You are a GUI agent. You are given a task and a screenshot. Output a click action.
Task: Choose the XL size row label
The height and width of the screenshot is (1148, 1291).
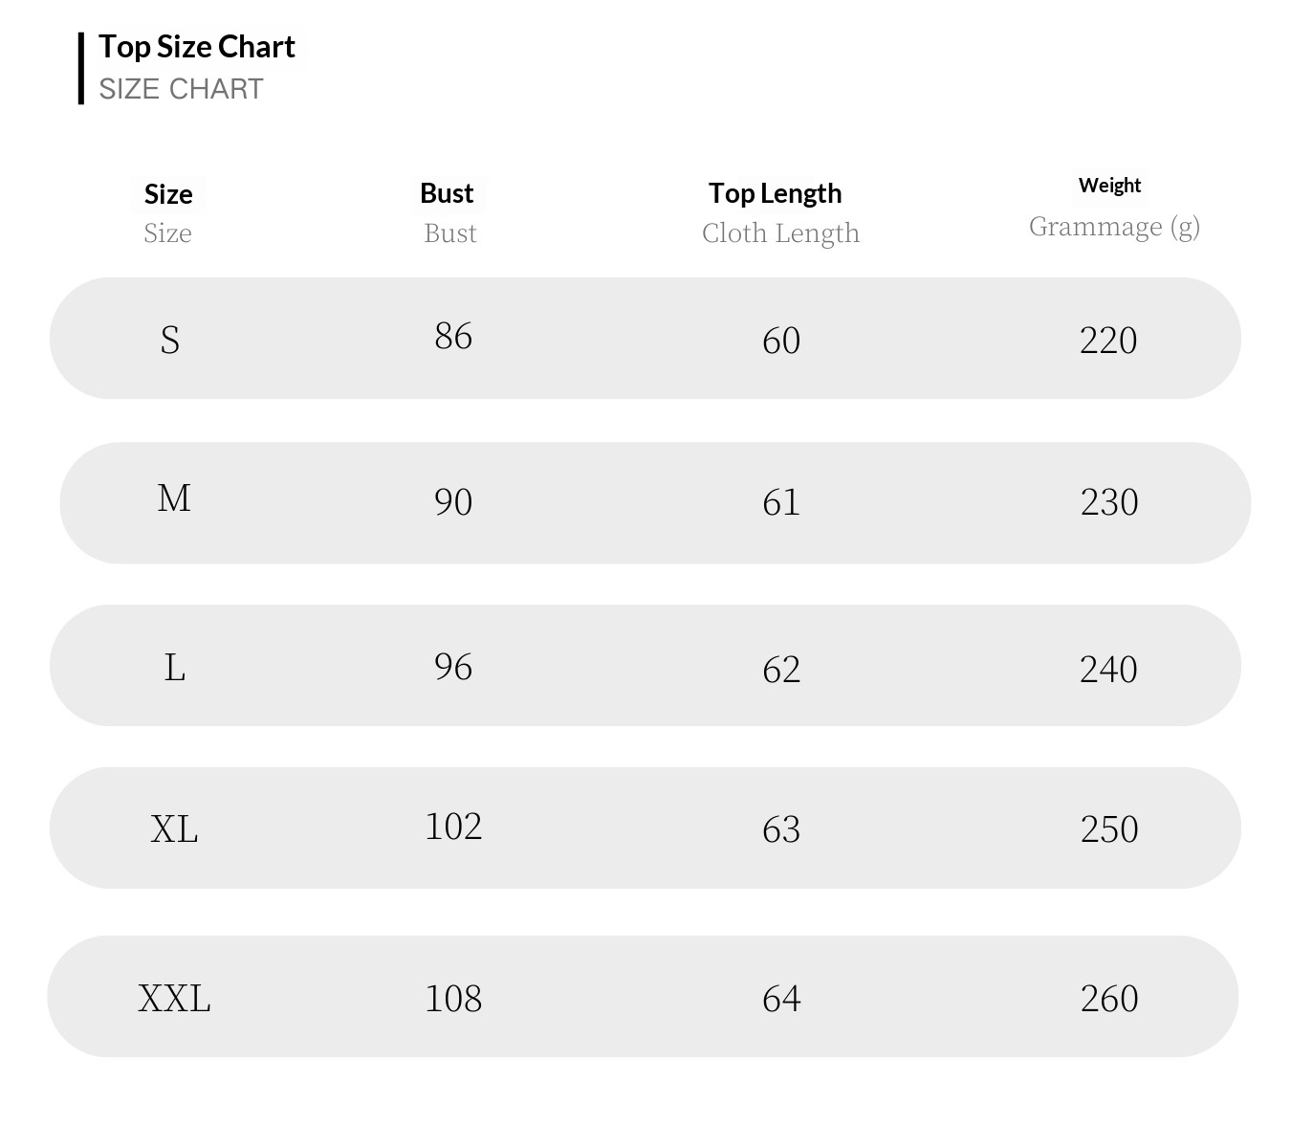174,828
